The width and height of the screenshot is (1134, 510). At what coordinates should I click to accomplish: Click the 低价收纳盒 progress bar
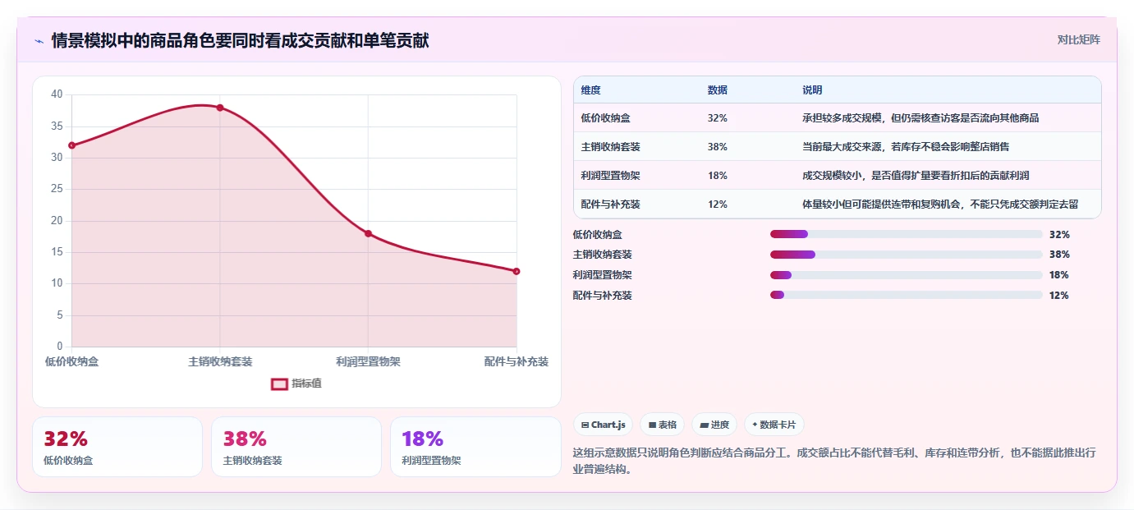[x=907, y=234]
